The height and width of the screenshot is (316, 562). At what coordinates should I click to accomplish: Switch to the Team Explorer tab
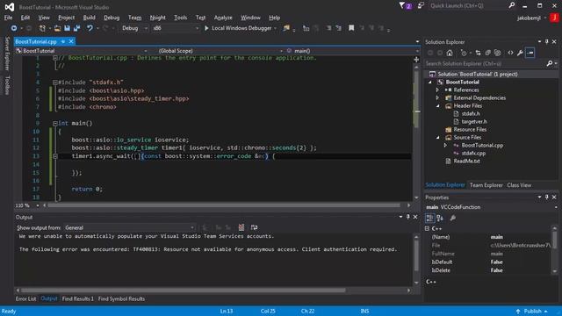tap(486, 185)
